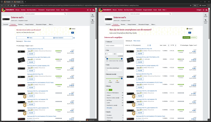Click the search magnifier icon in left window
Screen dimensions: 211x122
click(65, 14)
